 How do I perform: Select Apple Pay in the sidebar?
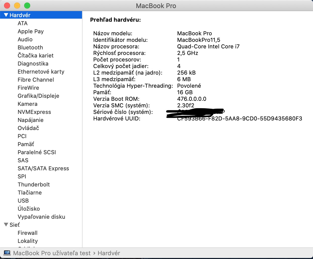pos(31,31)
